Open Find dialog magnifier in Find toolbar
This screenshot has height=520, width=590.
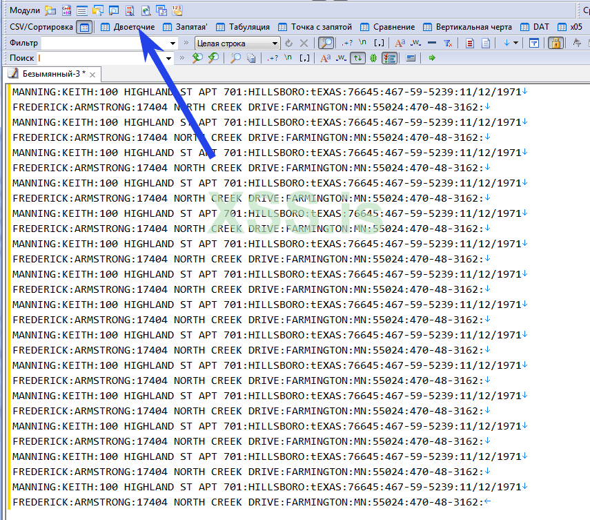tap(235, 58)
